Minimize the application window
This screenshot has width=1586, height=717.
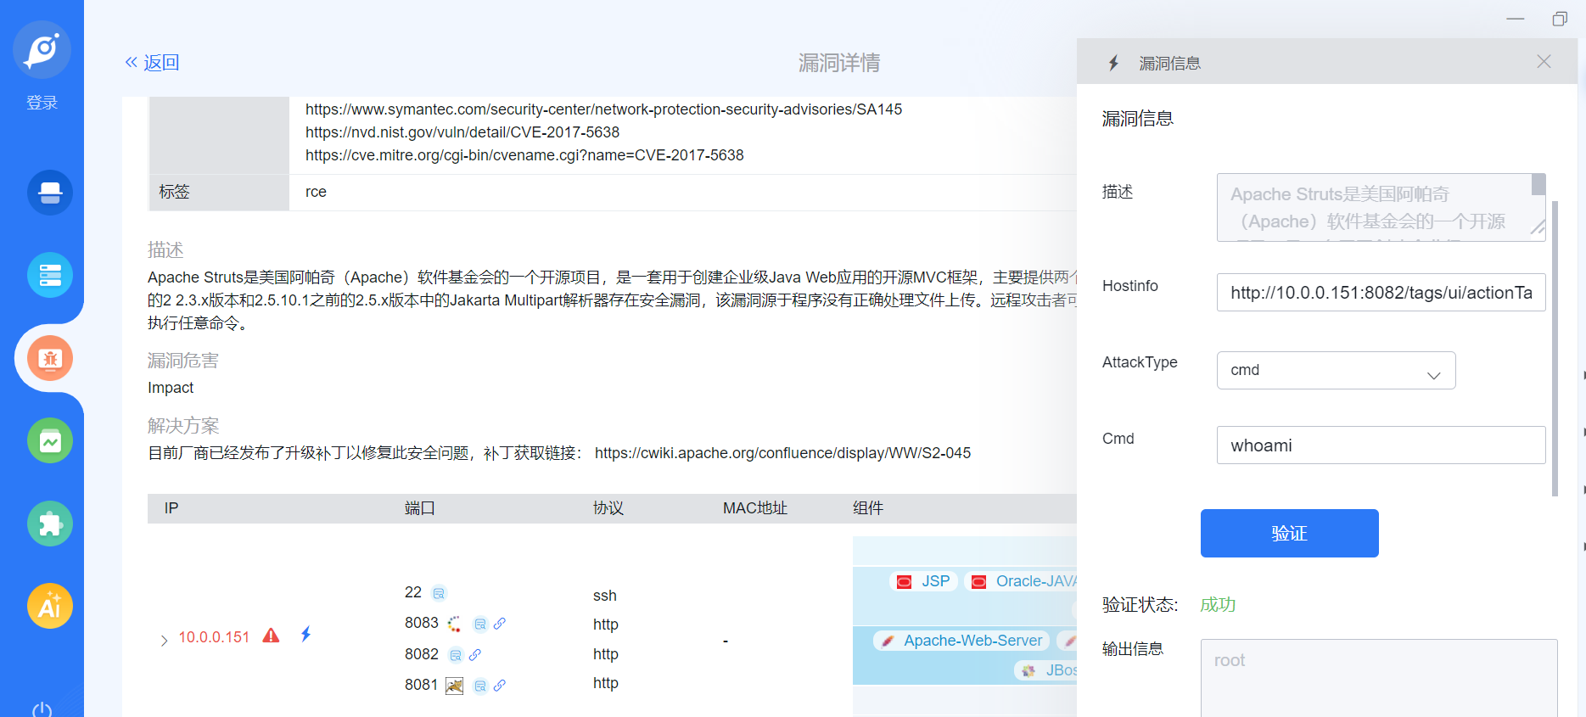pyautogui.click(x=1516, y=19)
